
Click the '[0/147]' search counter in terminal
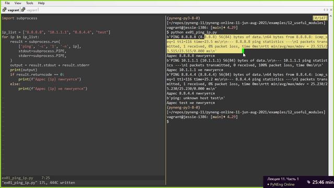point(320,18)
